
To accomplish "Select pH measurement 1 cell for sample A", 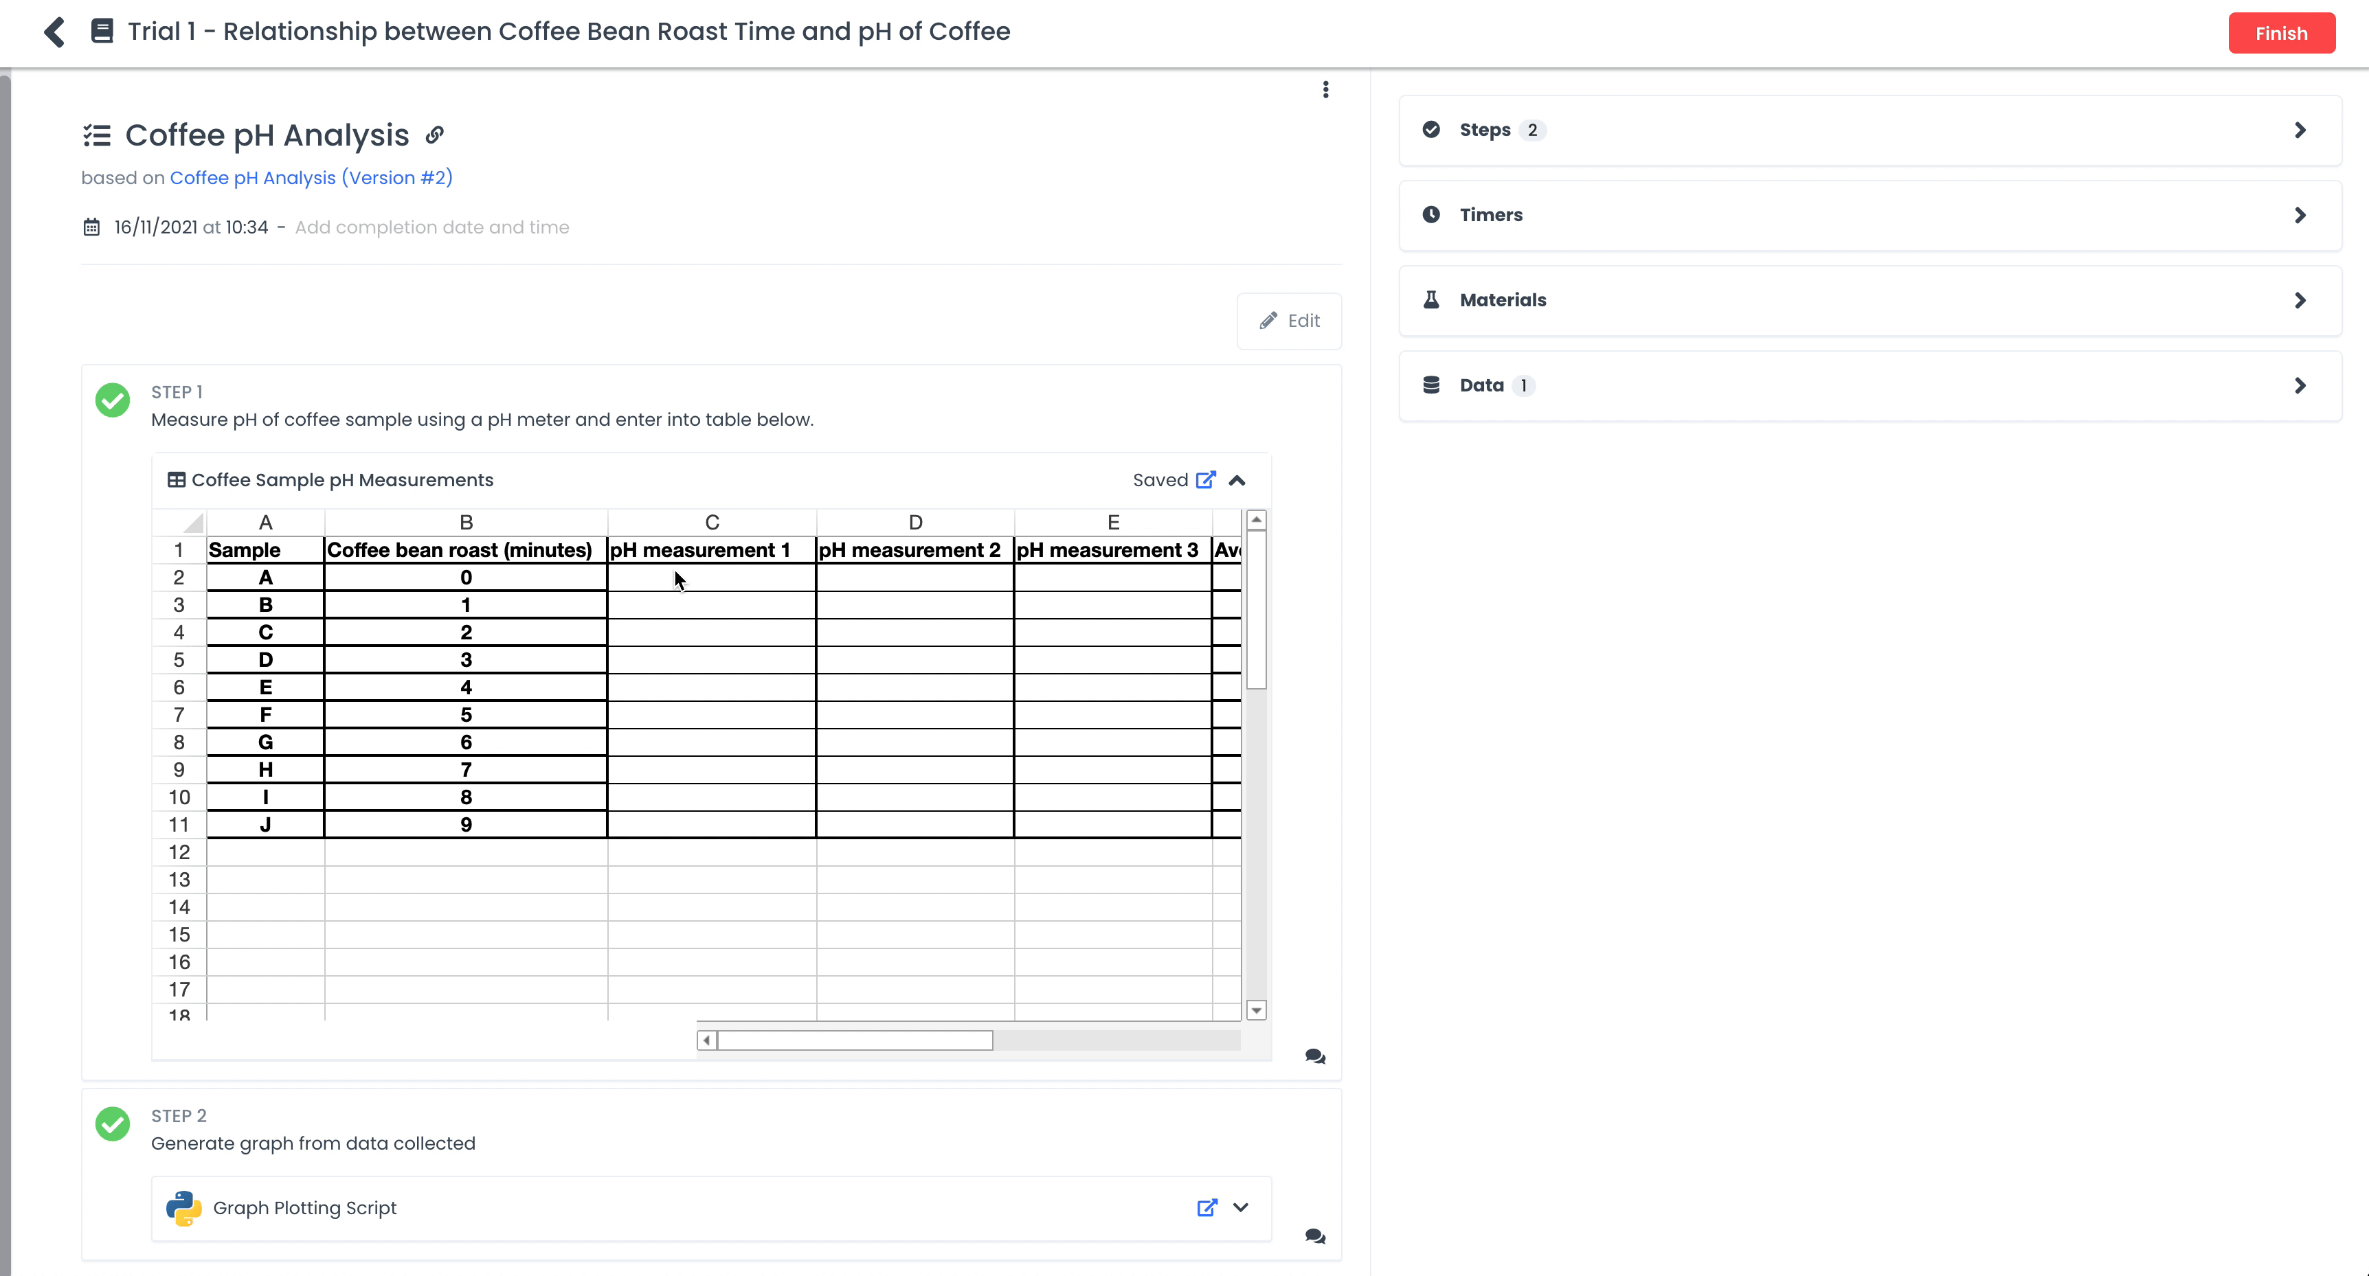I will tap(711, 578).
